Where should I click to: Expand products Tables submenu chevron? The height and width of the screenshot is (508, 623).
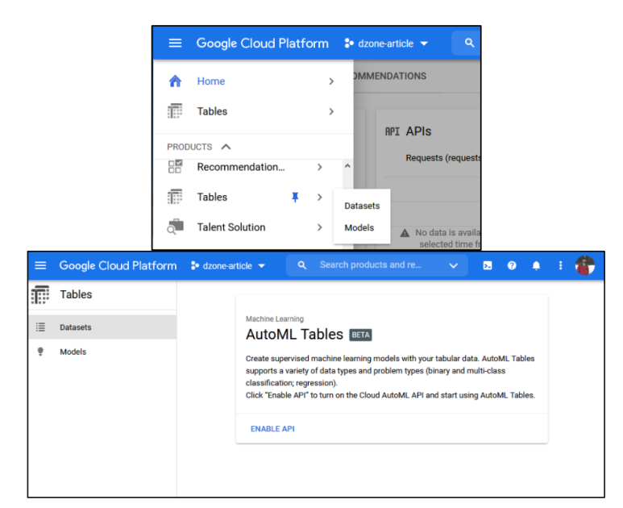pos(319,198)
